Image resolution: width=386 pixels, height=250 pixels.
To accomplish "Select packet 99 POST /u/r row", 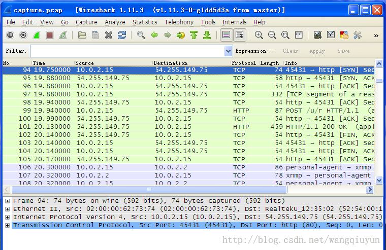I will [x=188, y=111].
